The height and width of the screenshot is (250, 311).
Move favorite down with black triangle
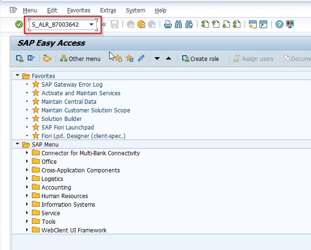click(157, 59)
